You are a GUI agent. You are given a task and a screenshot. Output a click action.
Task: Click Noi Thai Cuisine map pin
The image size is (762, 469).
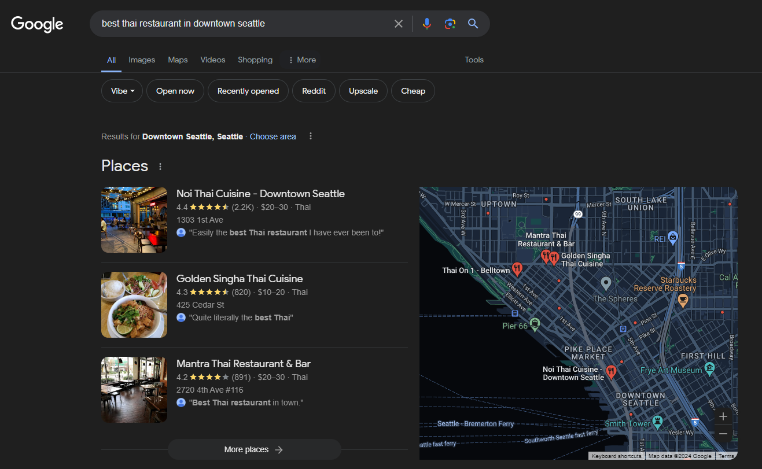pyautogui.click(x=610, y=371)
